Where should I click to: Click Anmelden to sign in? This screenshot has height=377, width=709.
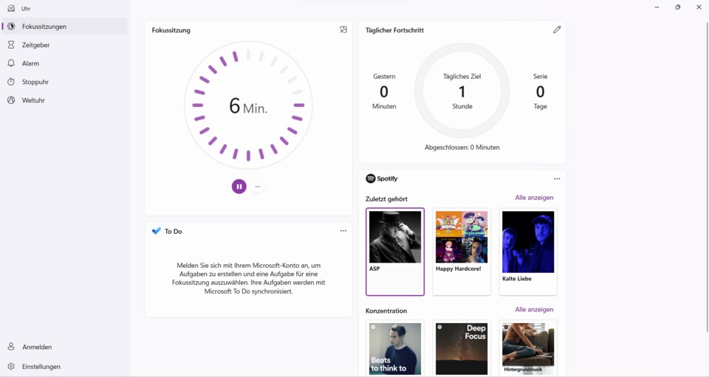[x=36, y=347]
